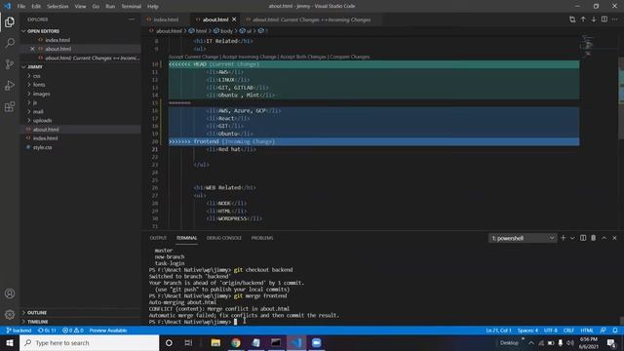This screenshot has width=624, height=351.
Task: Click Accept Incoming Change link
Action: pyautogui.click(x=250, y=57)
